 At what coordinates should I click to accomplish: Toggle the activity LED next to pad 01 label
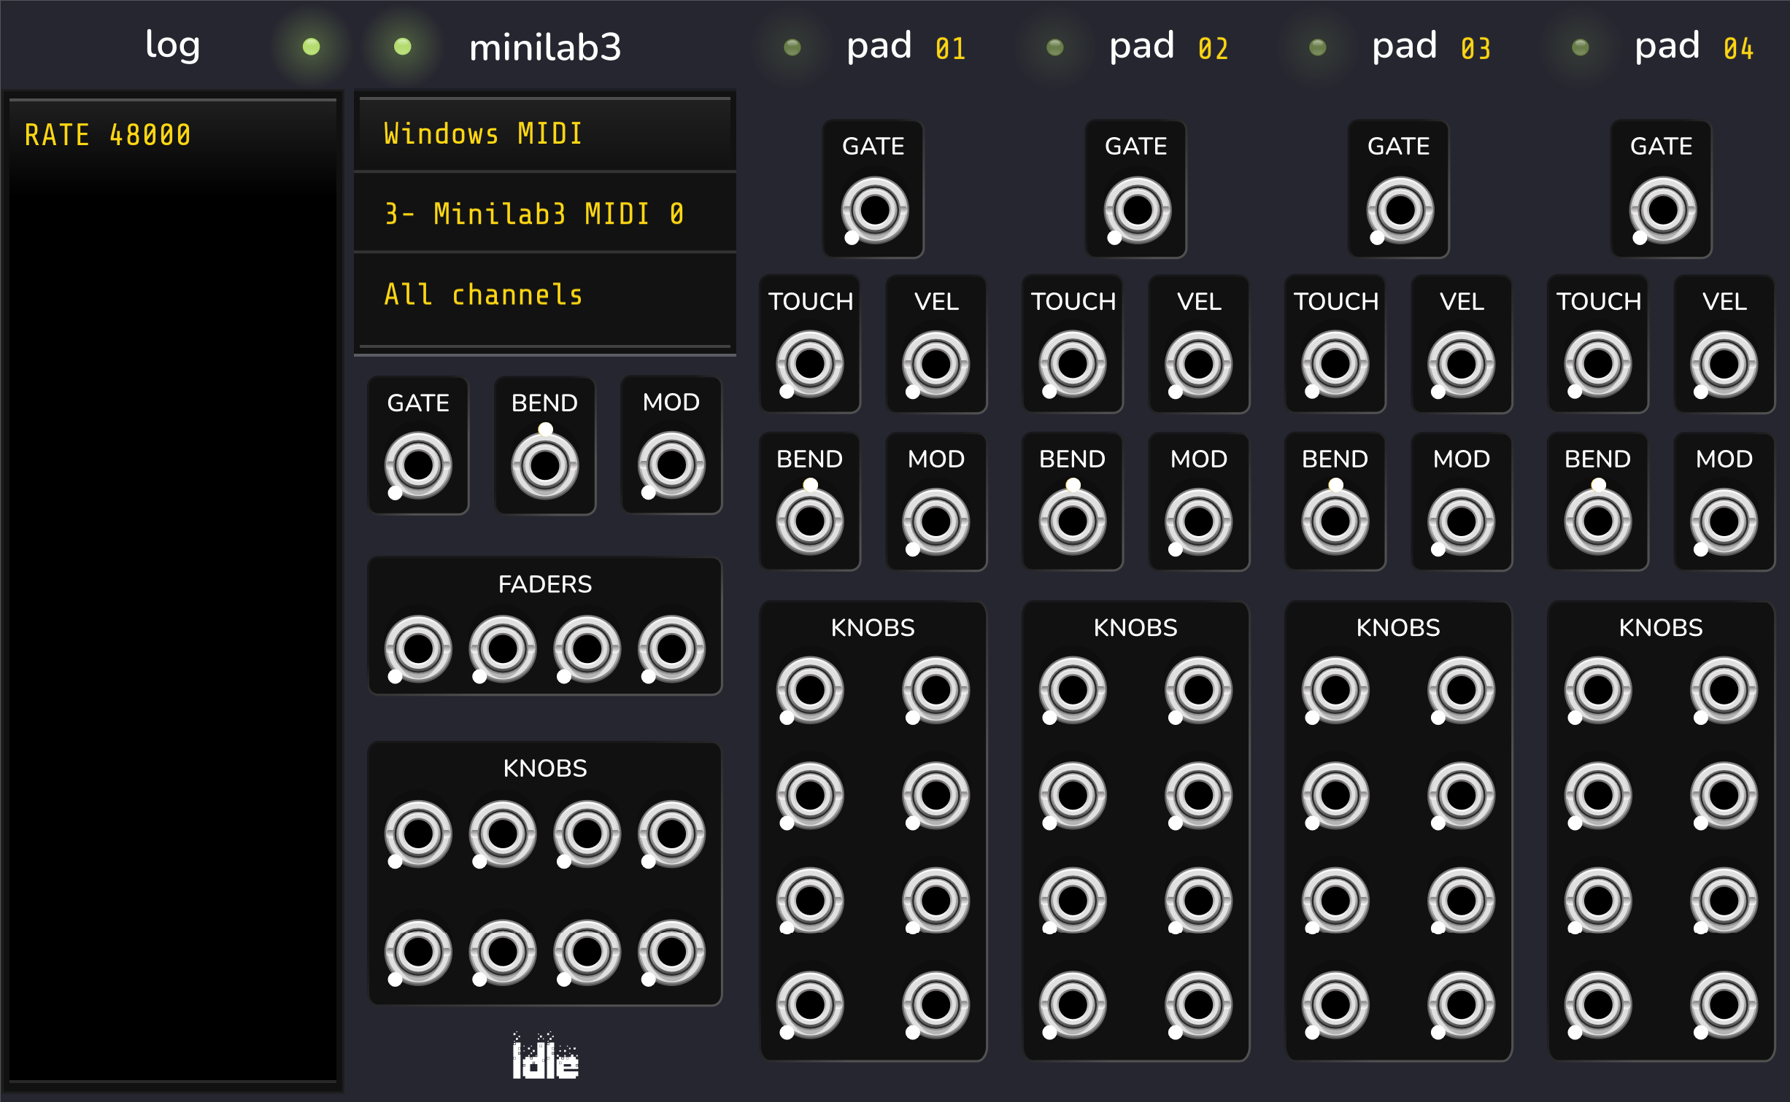pyautogui.click(x=792, y=46)
